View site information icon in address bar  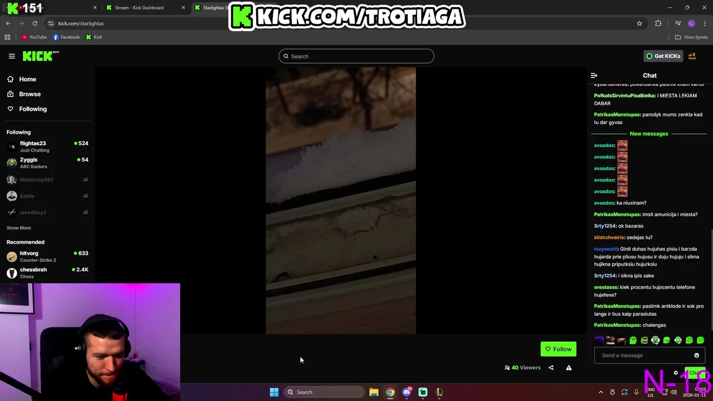coord(51,23)
